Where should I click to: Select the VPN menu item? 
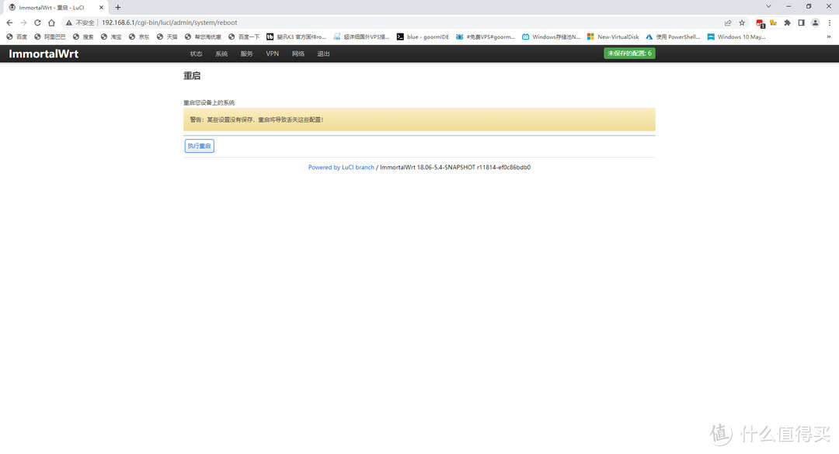tap(272, 54)
